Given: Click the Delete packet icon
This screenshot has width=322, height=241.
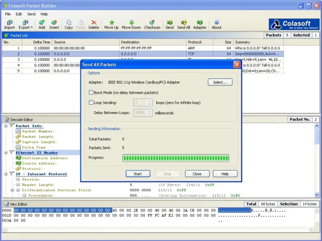Looking at the screenshot, I should coord(94,23).
